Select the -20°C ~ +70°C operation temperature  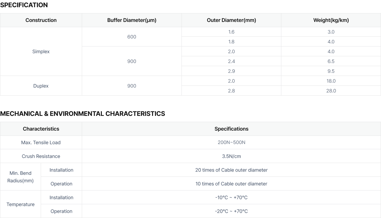[x=231, y=211]
